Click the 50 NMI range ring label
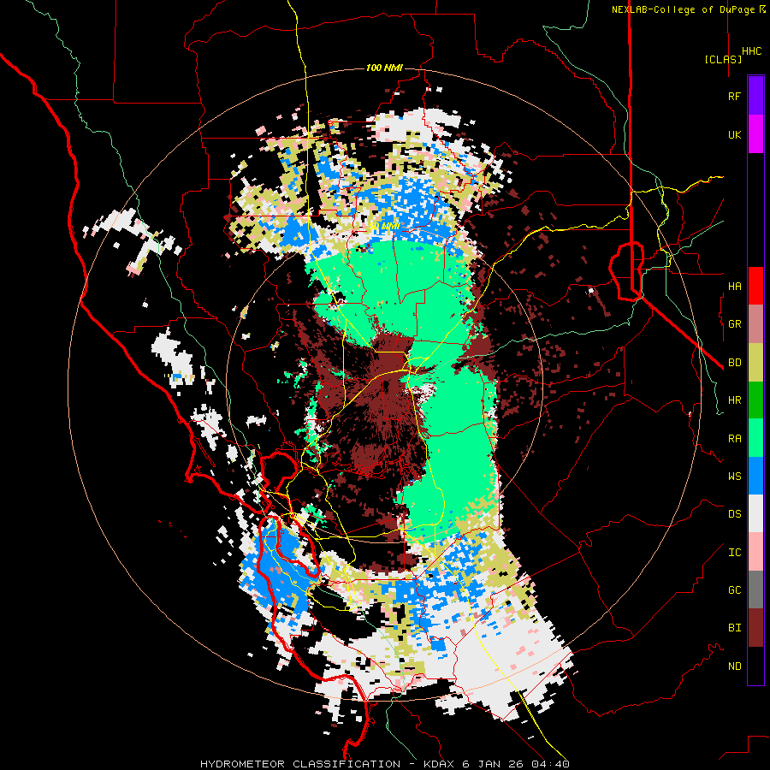This screenshot has height=770, width=770. pyautogui.click(x=383, y=227)
